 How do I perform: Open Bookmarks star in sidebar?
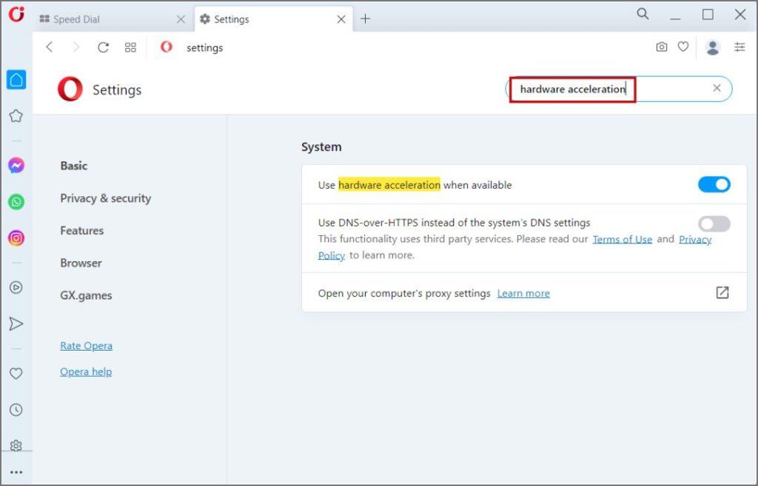[16, 116]
